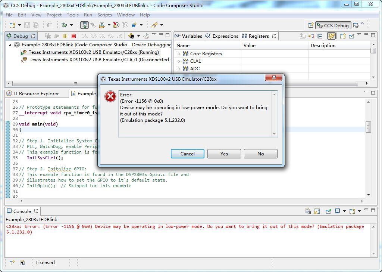Image resolution: width=382 pixels, height=272 pixels.
Task: Open the File menu
Action: tap(9, 15)
